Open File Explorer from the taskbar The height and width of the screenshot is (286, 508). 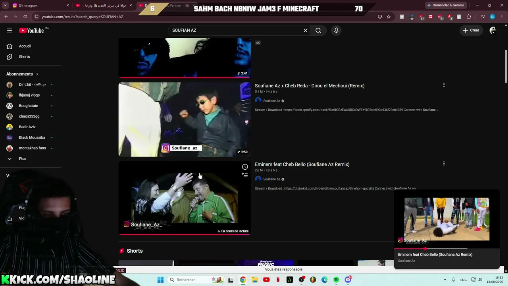click(255, 280)
